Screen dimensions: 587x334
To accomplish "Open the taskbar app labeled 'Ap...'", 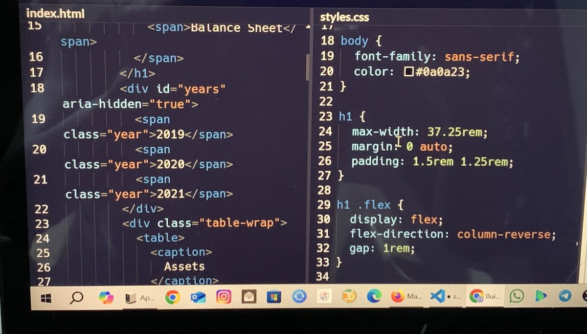I will [140, 297].
